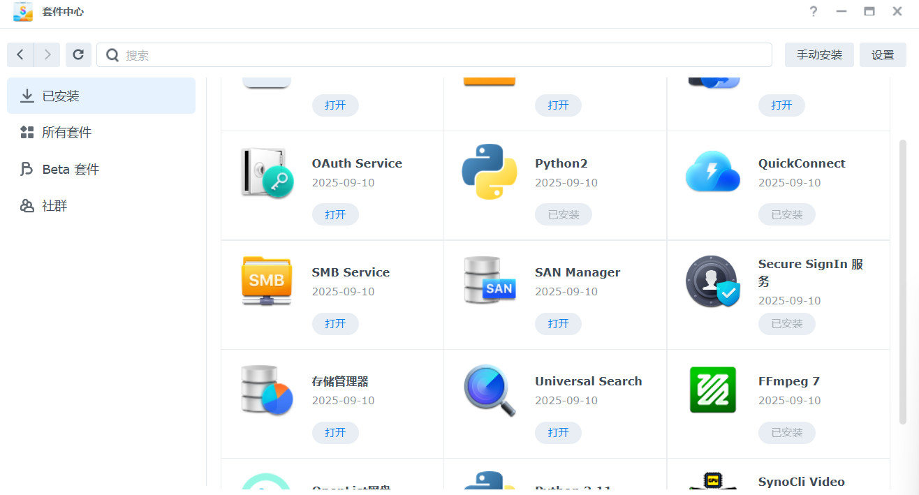919x495 pixels.
Task: Go back with the left arrow button
Action: 20,54
